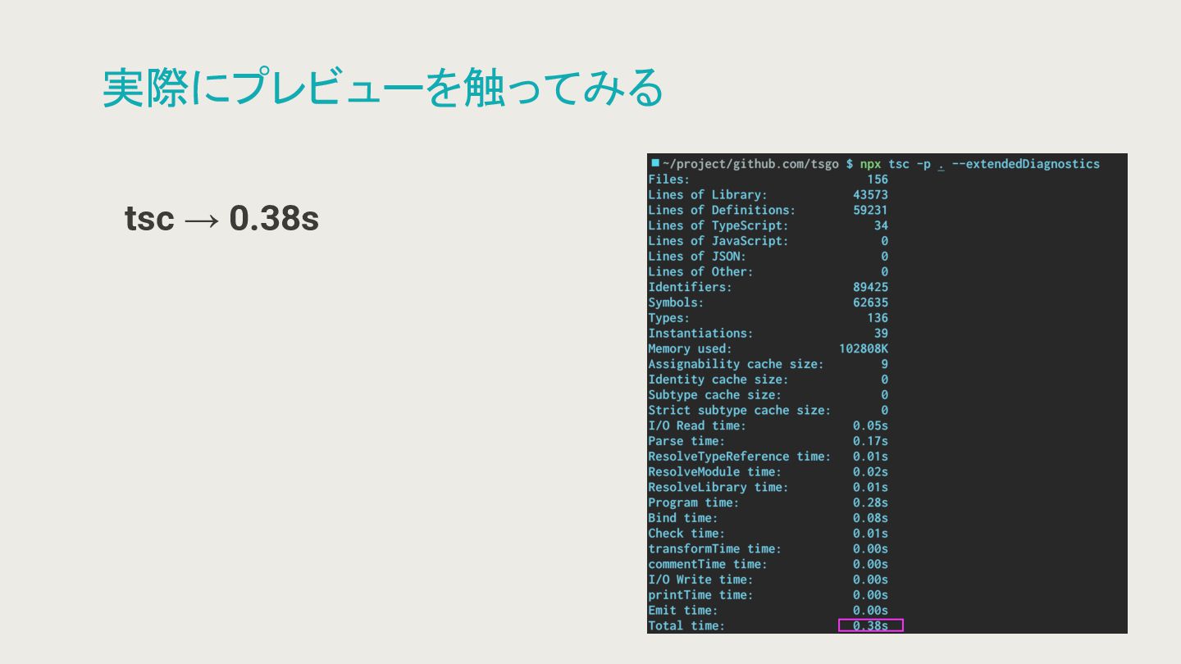The height and width of the screenshot is (664, 1181).
Task: Click 'printTime time:' label
Action: point(700,594)
